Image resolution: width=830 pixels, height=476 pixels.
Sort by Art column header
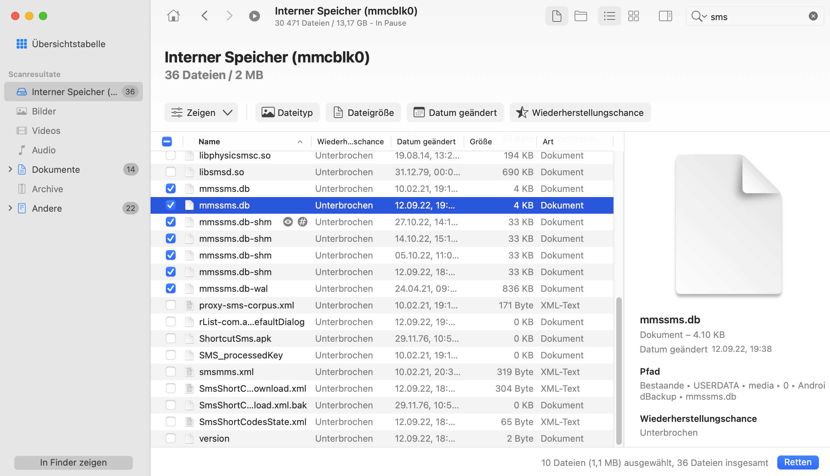point(548,142)
